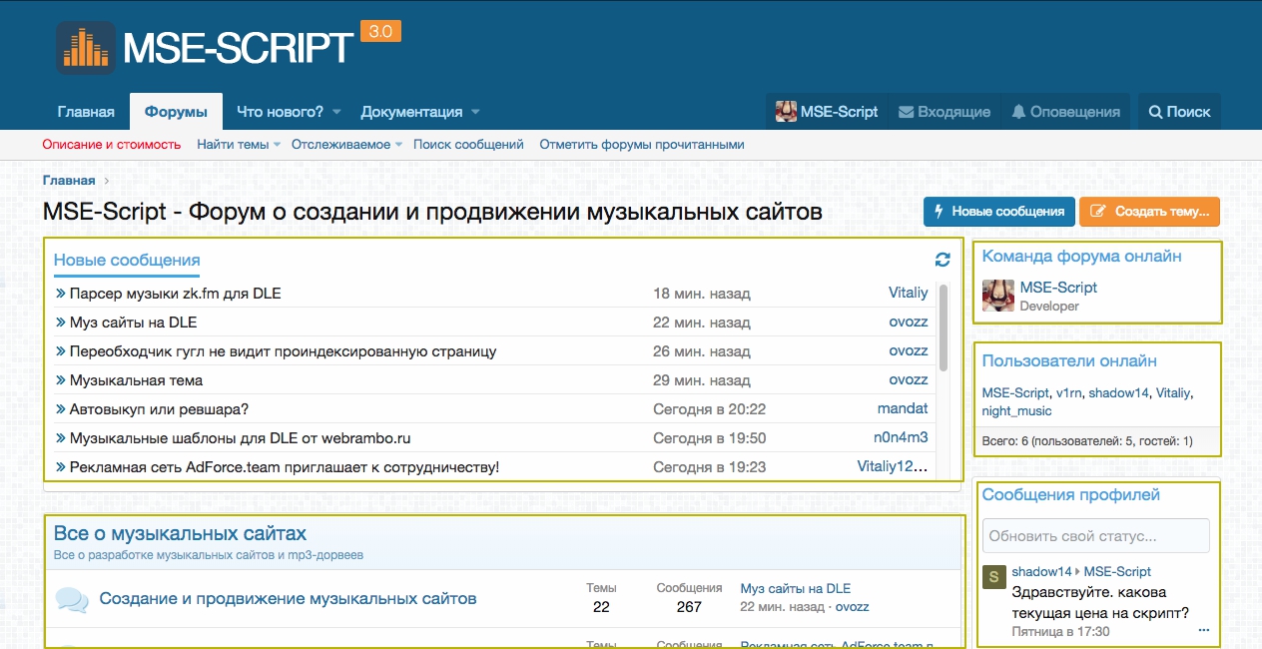Click the MSE-Script Developer avatar thumbnail

pyautogui.click(x=998, y=296)
